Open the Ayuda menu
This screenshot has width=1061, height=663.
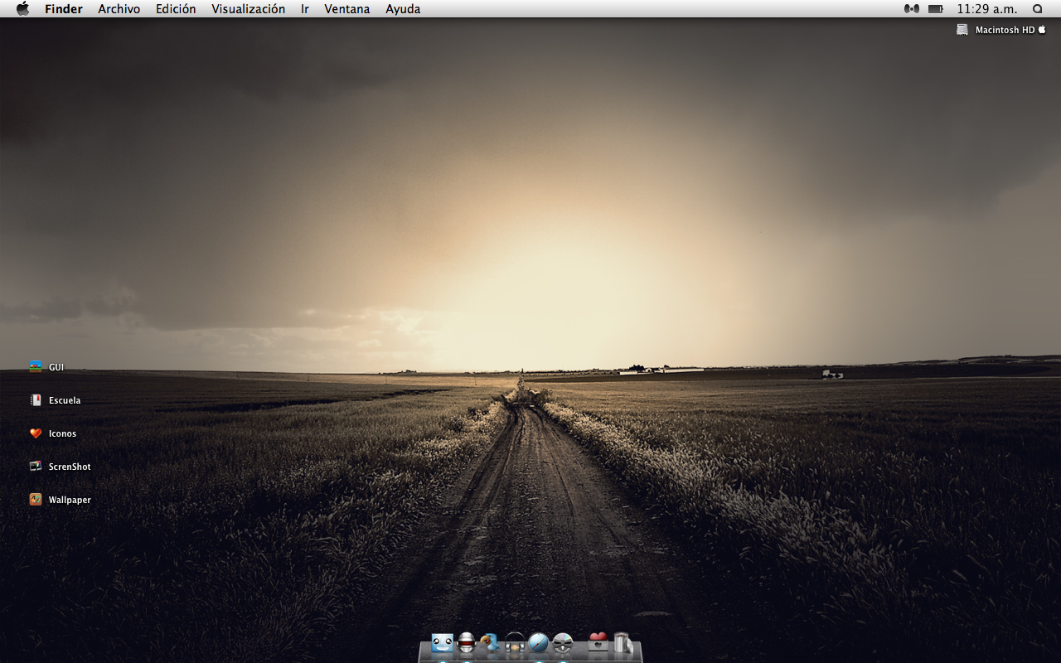pos(403,9)
